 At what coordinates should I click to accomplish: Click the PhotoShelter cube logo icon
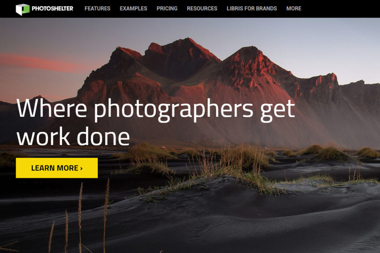[23, 9]
